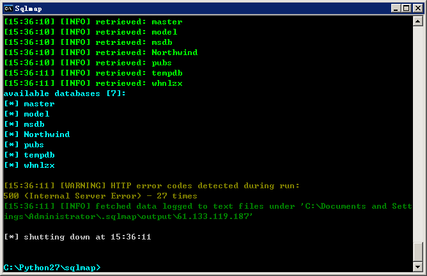The width and height of the screenshot is (427, 276).
Task: Maximize the Sqlmap console window
Action: pyautogui.click(x=406, y=8)
